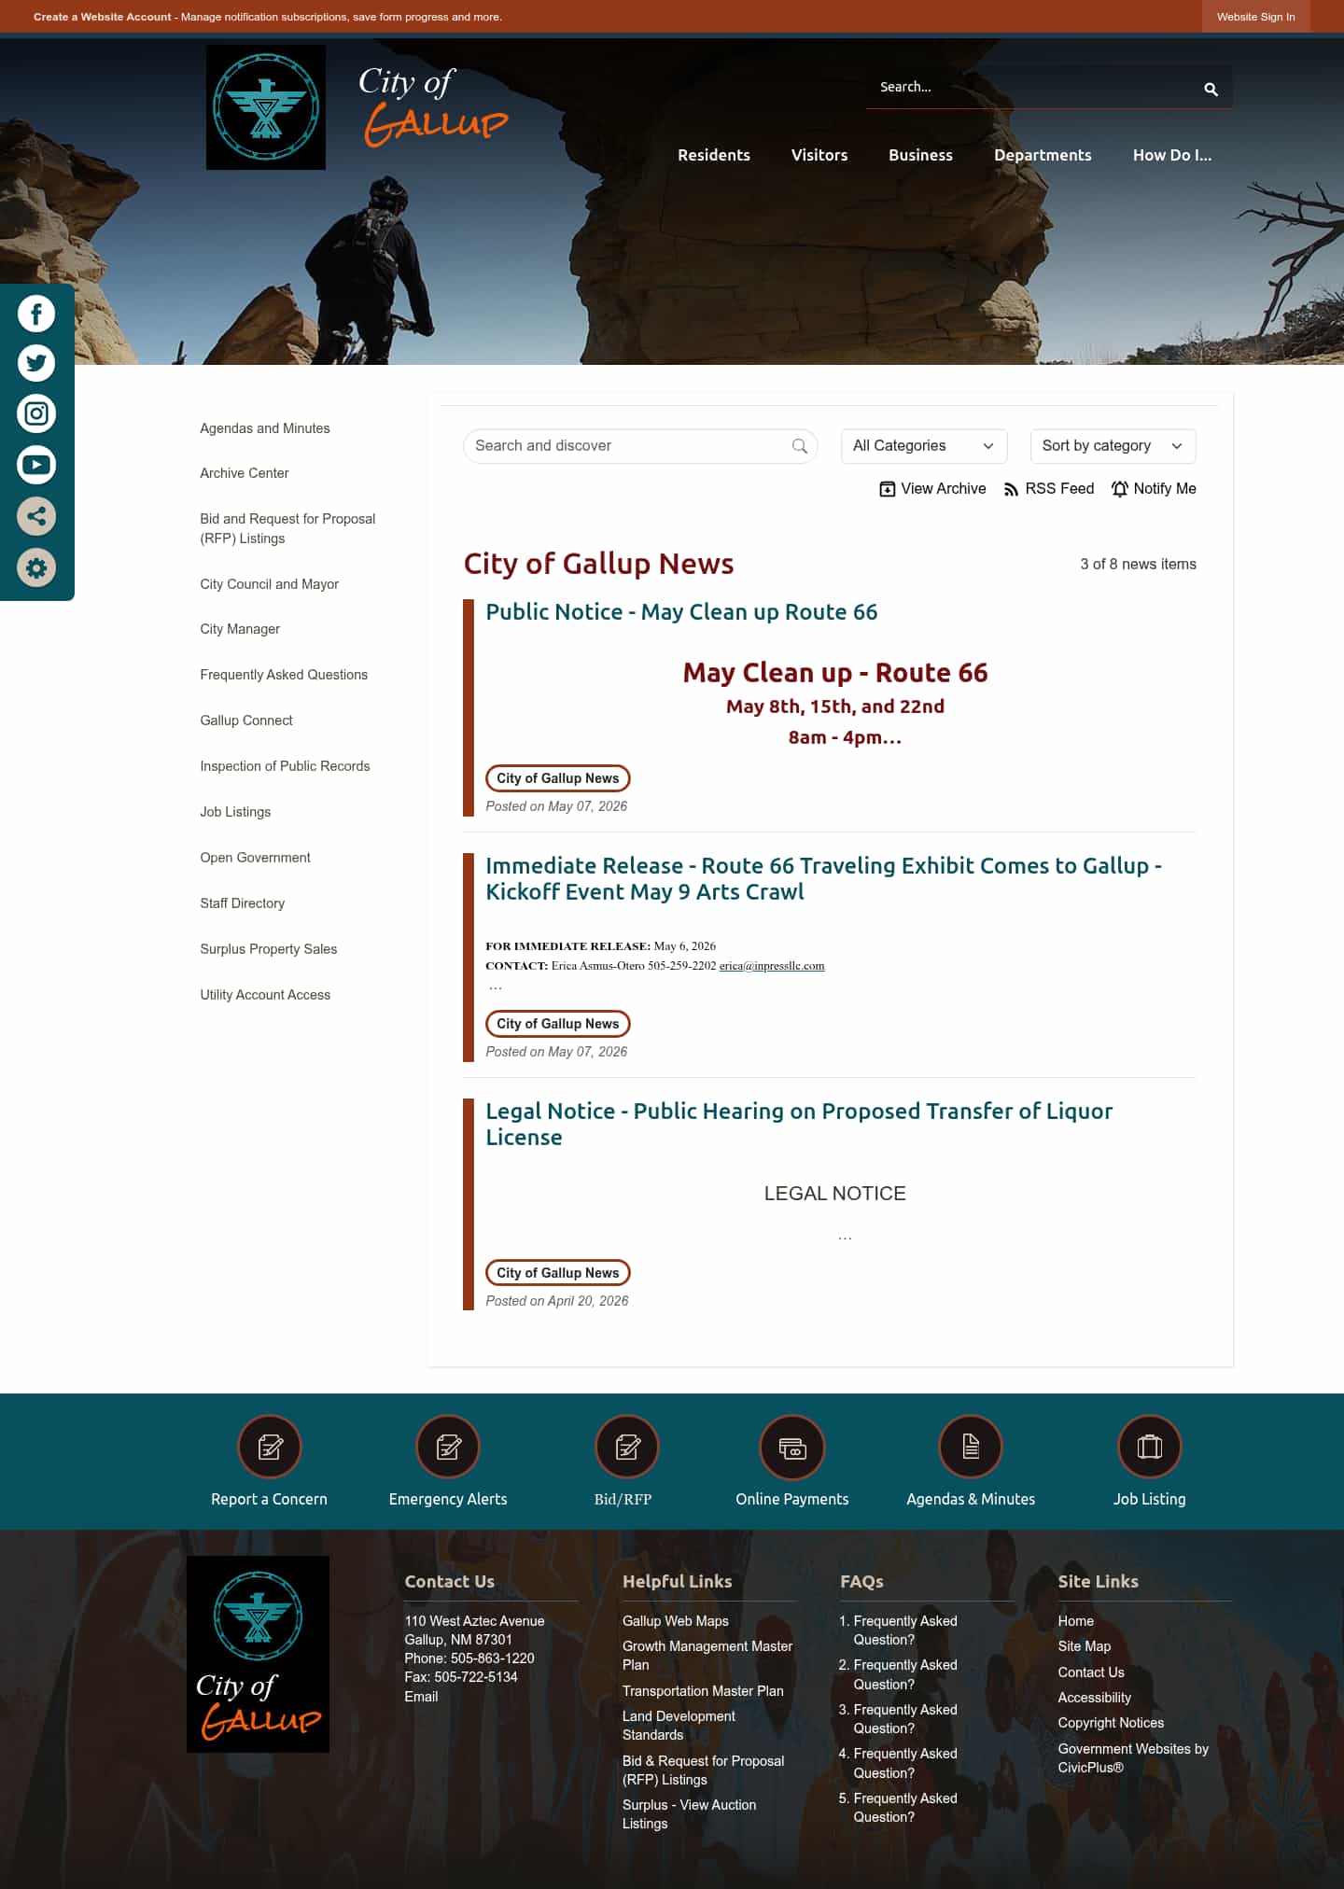This screenshot has height=1889, width=1344.
Task: Open Open Government sidebar link
Action: coord(255,858)
